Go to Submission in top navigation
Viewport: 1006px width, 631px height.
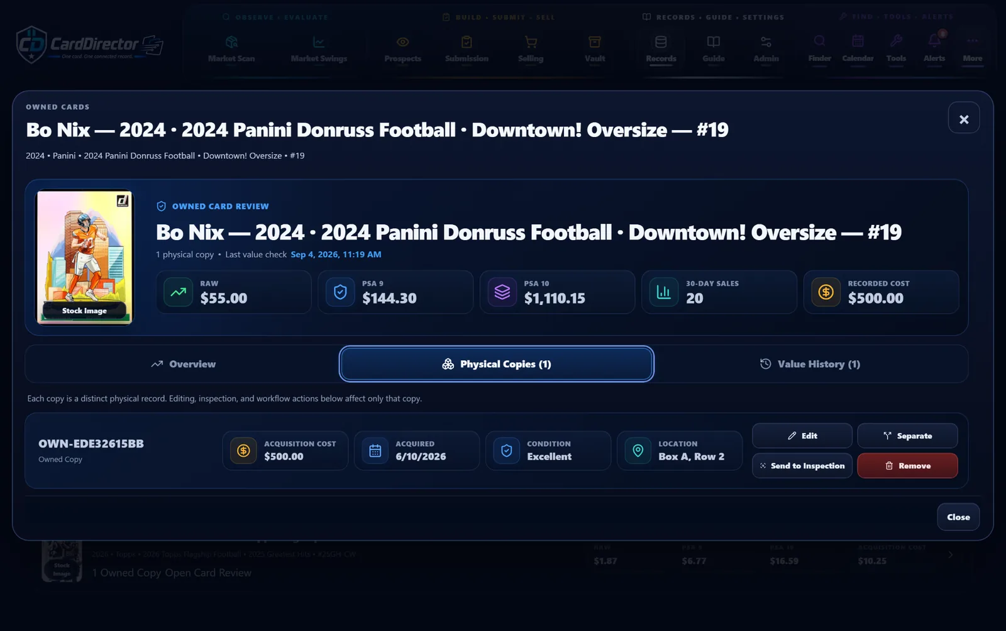(x=467, y=49)
